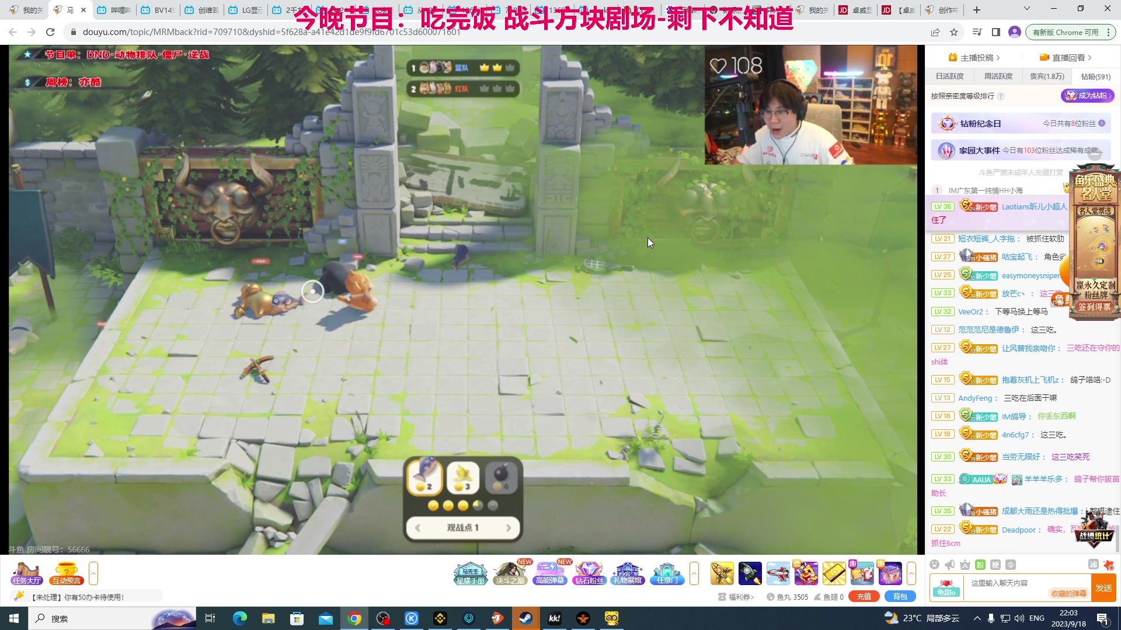Switch to the 贵宾(1.8万) tab

point(1047,76)
